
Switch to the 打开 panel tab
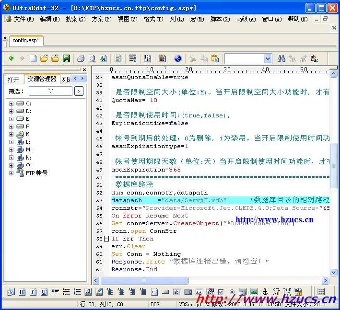[13, 80]
